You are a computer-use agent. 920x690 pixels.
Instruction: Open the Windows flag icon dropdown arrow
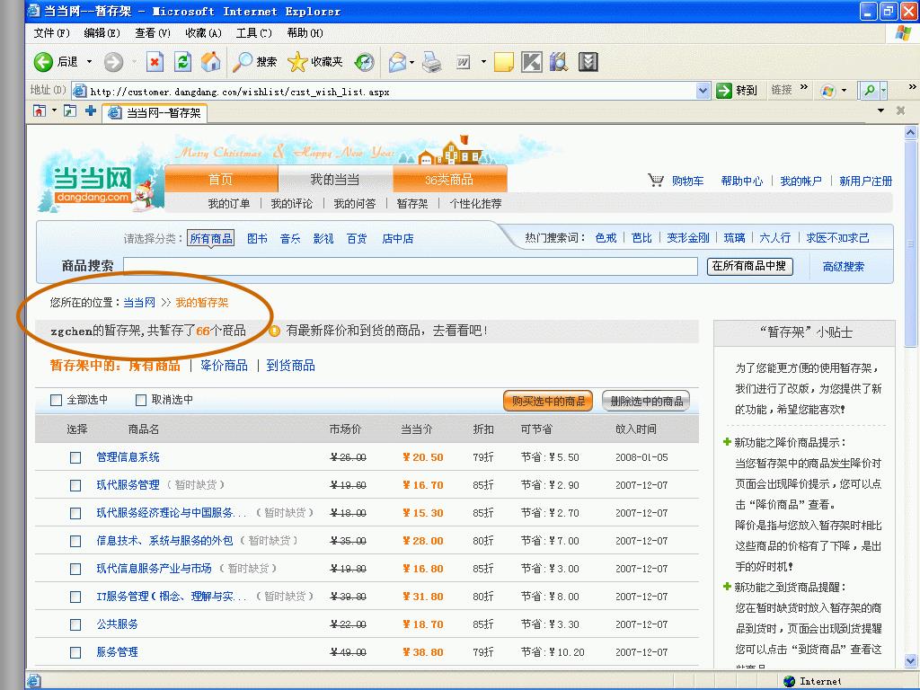coord(844,91)
